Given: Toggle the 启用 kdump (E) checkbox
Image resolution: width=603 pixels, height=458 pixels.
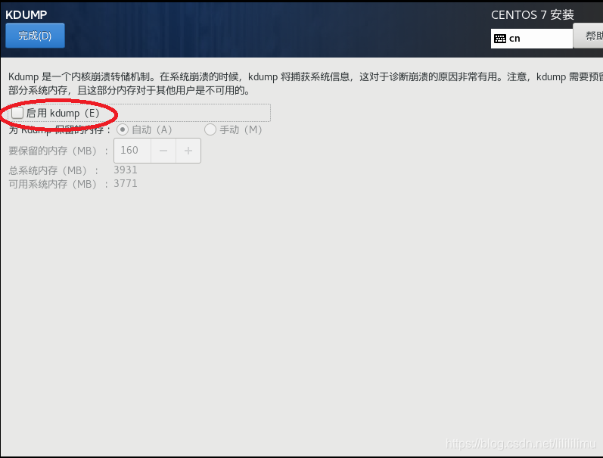Looking at the screenshot, I should [17, 113].
